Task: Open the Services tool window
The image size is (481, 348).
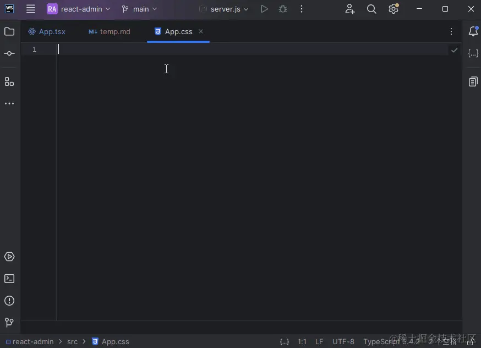Action: pos(9,257)
